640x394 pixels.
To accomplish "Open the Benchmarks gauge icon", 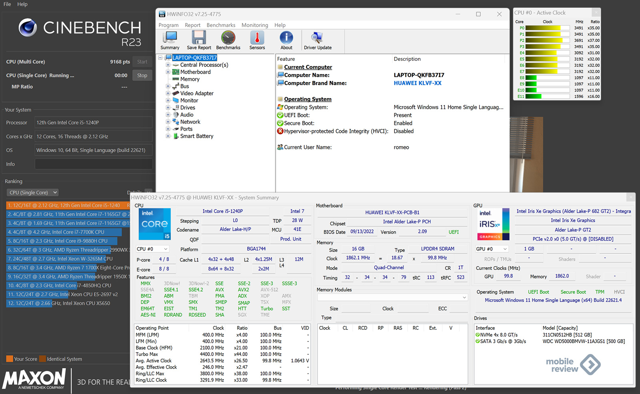I will coord(228,38).
